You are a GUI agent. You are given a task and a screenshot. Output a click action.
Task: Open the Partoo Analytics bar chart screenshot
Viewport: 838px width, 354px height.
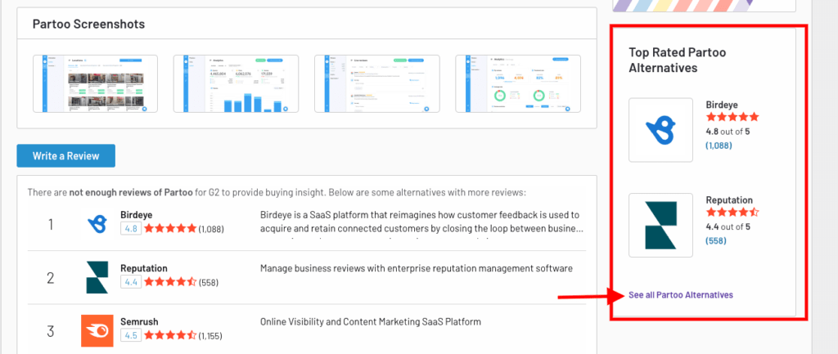point(236,84)
